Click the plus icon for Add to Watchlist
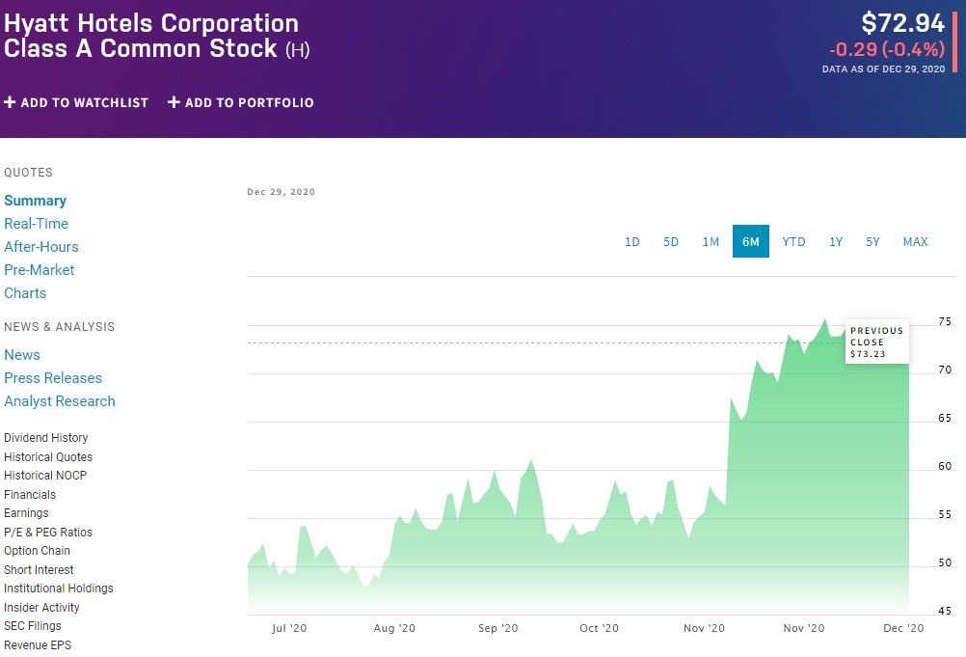This screenshot has height=657, width=966. (x=10, y=102)
